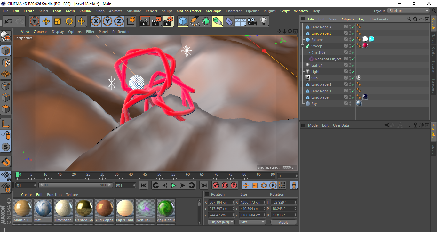The width and height of the screenshot is (437, 232).
Task: Open User Data in Attributes panel
Action: (x=341, y=125)
